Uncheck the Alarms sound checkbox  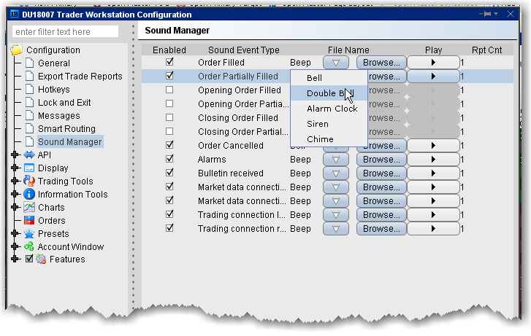(x=169, y=159)
